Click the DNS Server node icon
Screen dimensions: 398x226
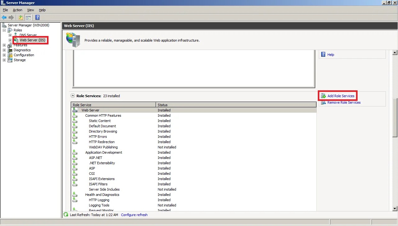click(x=16, y=35)
